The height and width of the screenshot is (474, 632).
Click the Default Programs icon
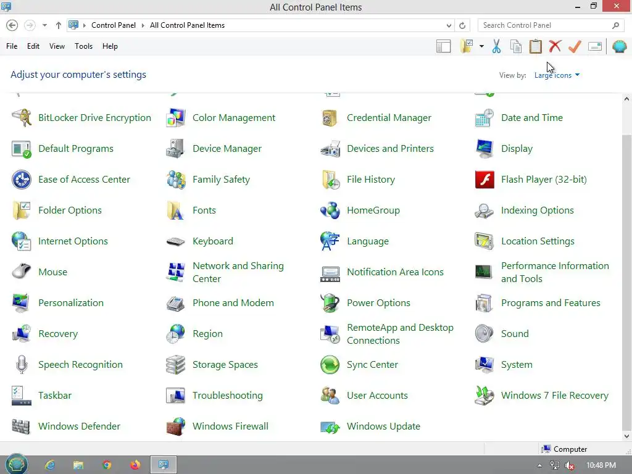[x=22, y=149]
